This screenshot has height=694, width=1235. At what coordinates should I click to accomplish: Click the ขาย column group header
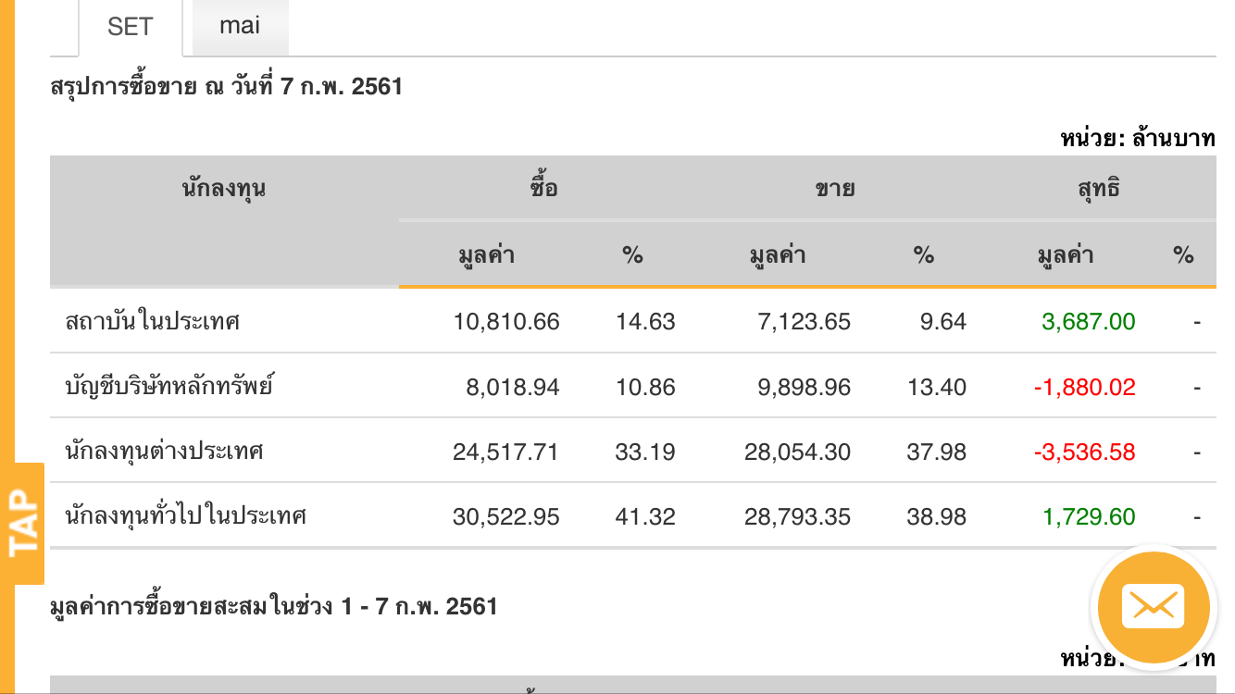click(x=834, y=189)
